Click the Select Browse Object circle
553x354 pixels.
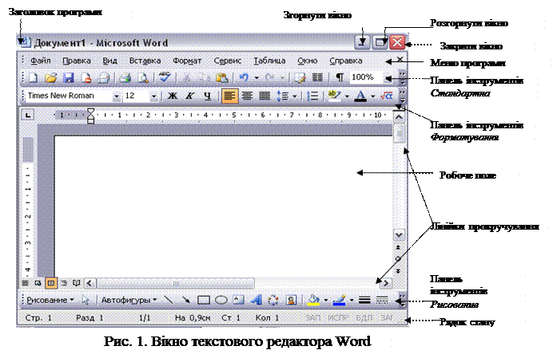pos(398,259)
